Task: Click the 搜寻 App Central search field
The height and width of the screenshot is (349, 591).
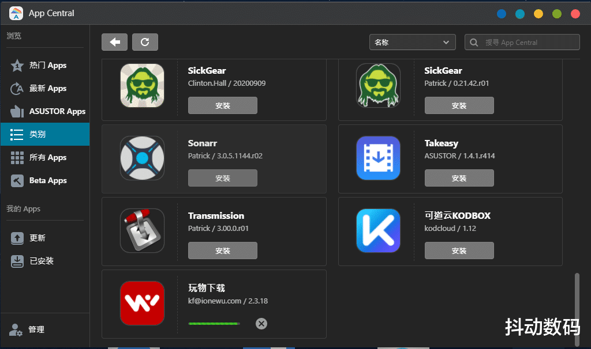Action: point(522,42)
